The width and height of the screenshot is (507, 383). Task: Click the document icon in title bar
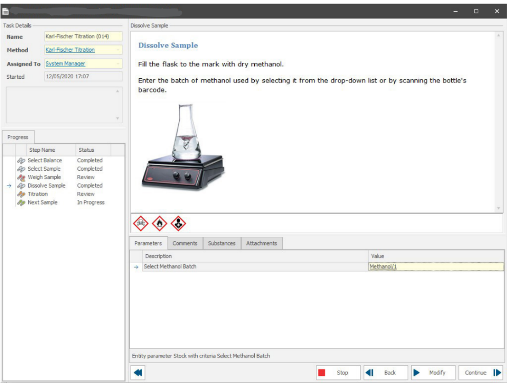(6, 11)
